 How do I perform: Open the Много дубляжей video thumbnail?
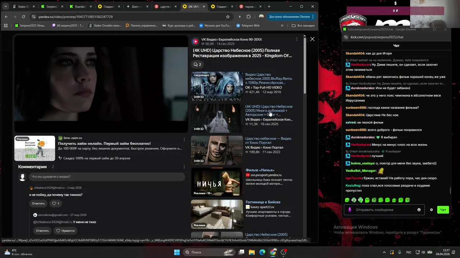[217, 118]
